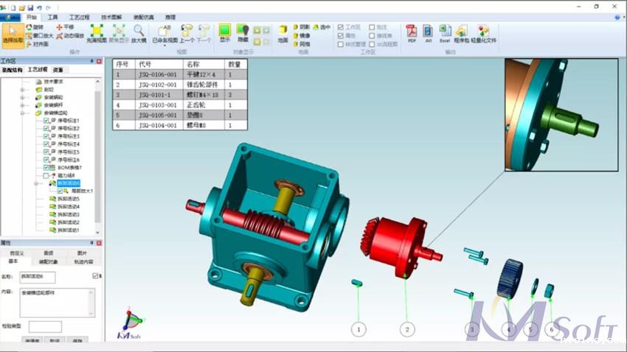Collapse the 拆卸活动6 tree node
This screenshot has height=352, width=627.
pos(35,183)
